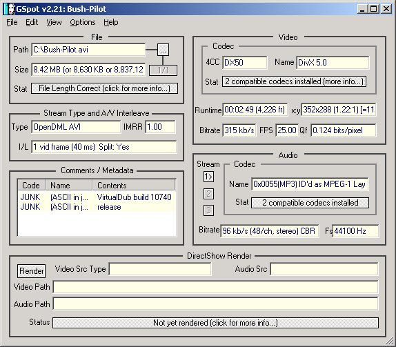Viewport: 396px width, 347px height.
Task: Click audio 2 compatible codecs installed button
Action: click(x=310, y=203)
